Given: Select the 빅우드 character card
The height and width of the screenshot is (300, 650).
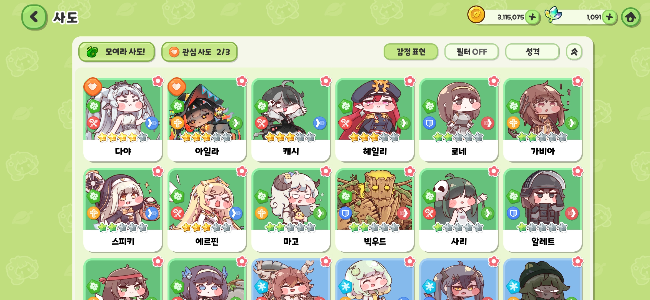Looking at the screenshot, I should coord(375,210).
